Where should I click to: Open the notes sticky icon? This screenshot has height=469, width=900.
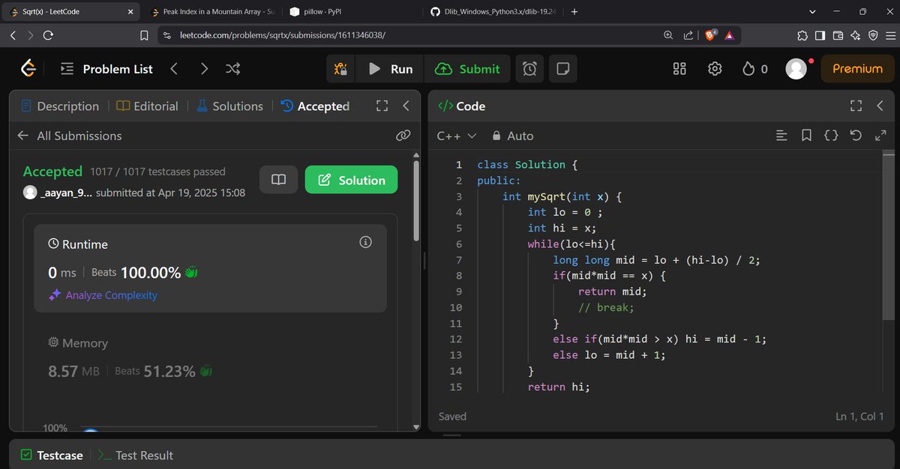tap(562, 69)
